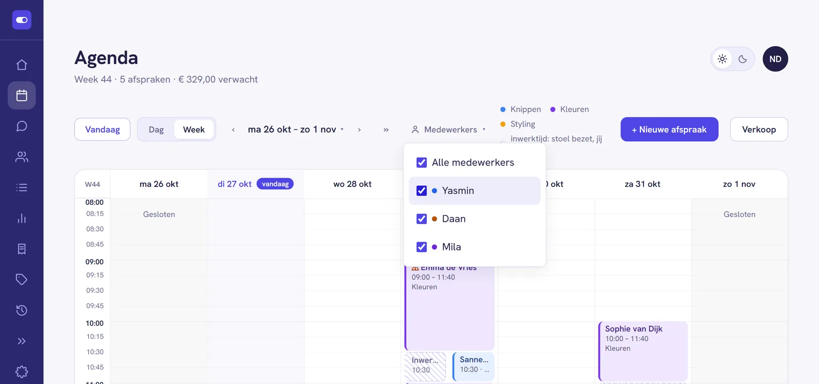
Task: Open the week date range dropdown
Action: point(296,130)
